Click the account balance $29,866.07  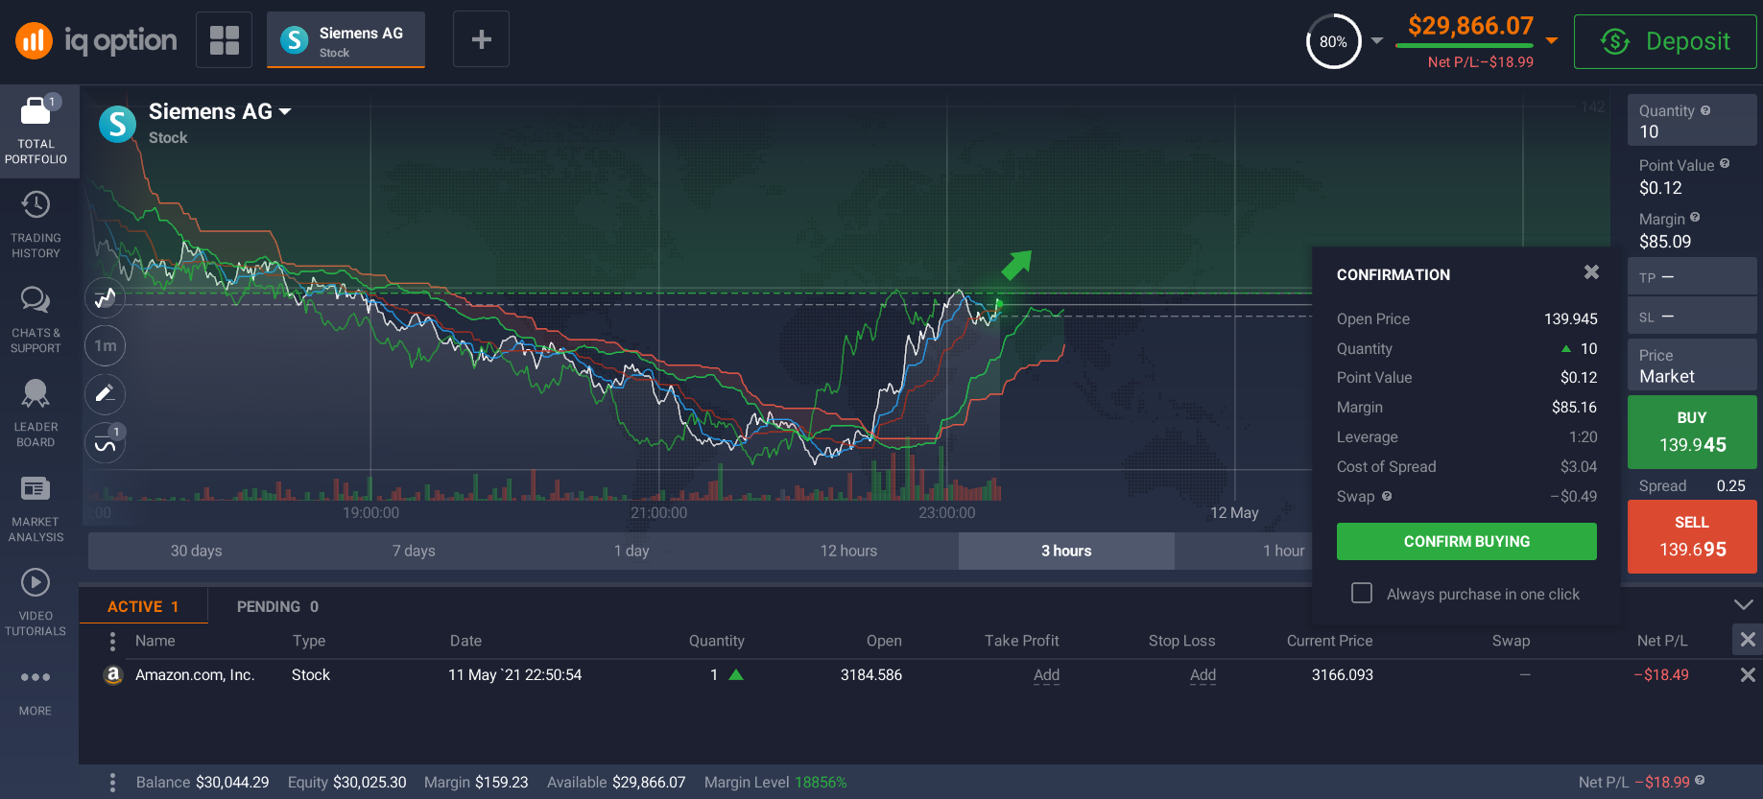click(1470, 26)
